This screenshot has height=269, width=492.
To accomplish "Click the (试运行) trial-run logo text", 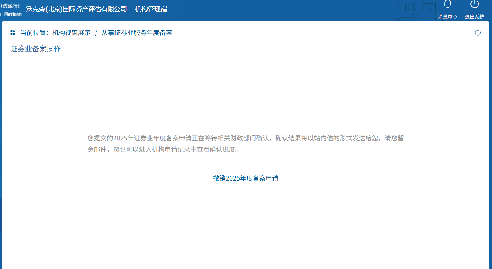I will point(10,6).
